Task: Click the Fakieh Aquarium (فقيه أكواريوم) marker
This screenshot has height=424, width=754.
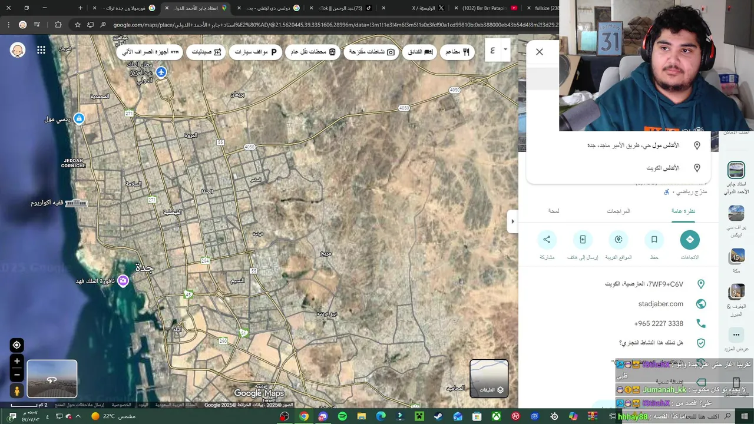Action: click(x=77, y=203)
